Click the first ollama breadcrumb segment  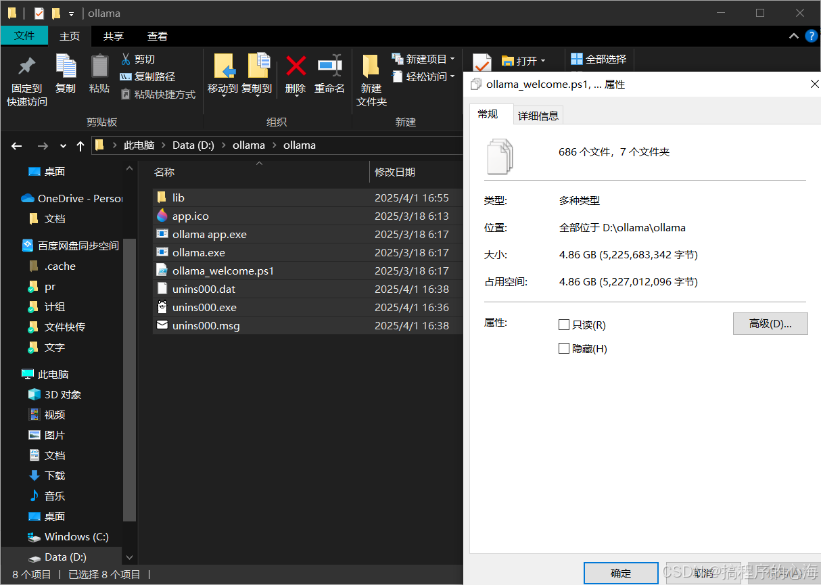[x=249, y=145]
